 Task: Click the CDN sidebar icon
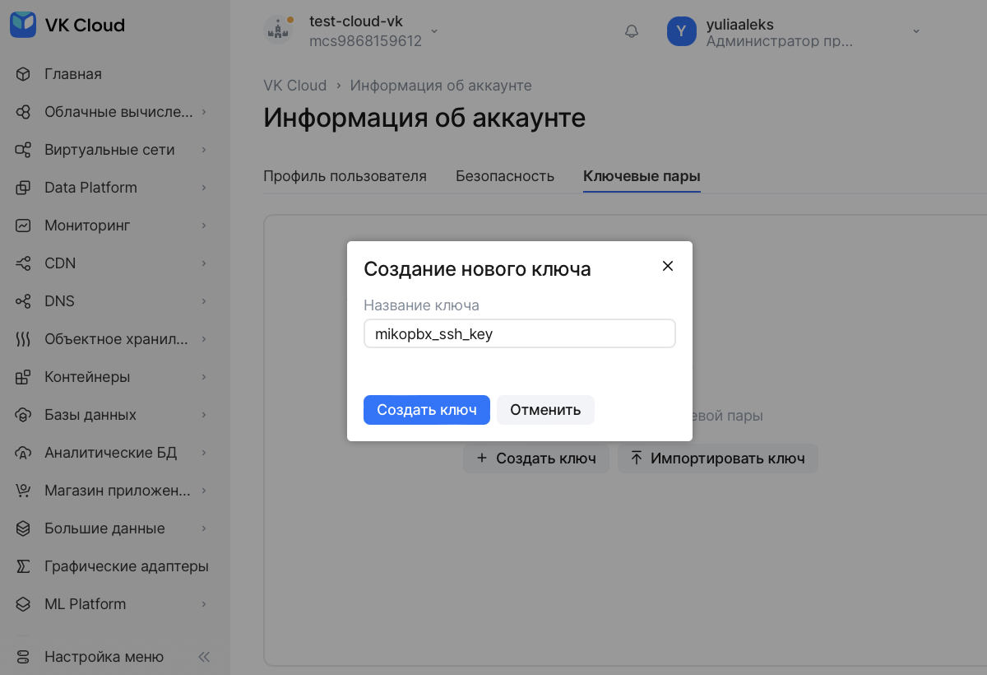coord(23,263)
